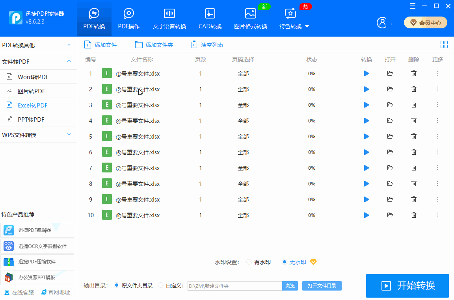This screenshot has width=454, height=300.
Task: Select Word转PDF in sidebar
Action: tap(38, 77)
